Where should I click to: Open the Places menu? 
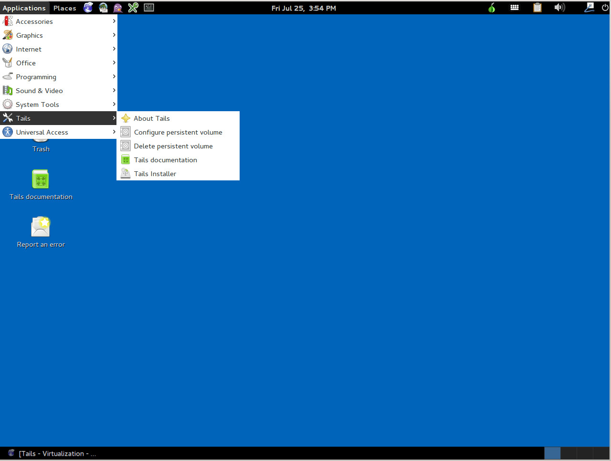pos(65,8)
